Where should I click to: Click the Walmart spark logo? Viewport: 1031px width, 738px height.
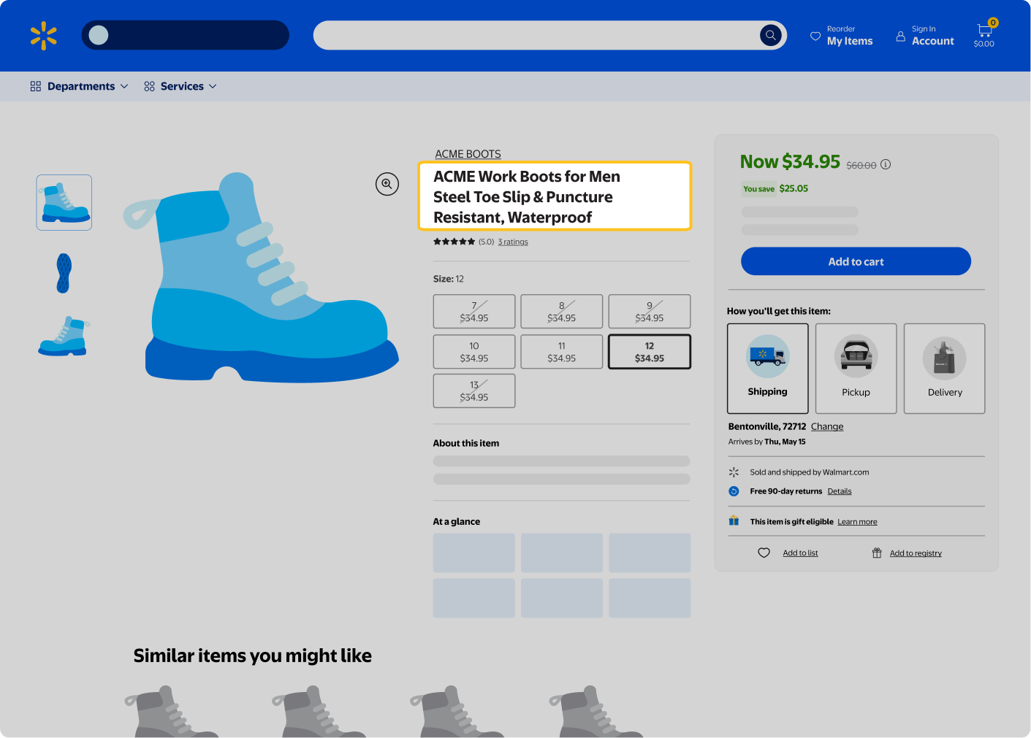[x=44, y=36]
